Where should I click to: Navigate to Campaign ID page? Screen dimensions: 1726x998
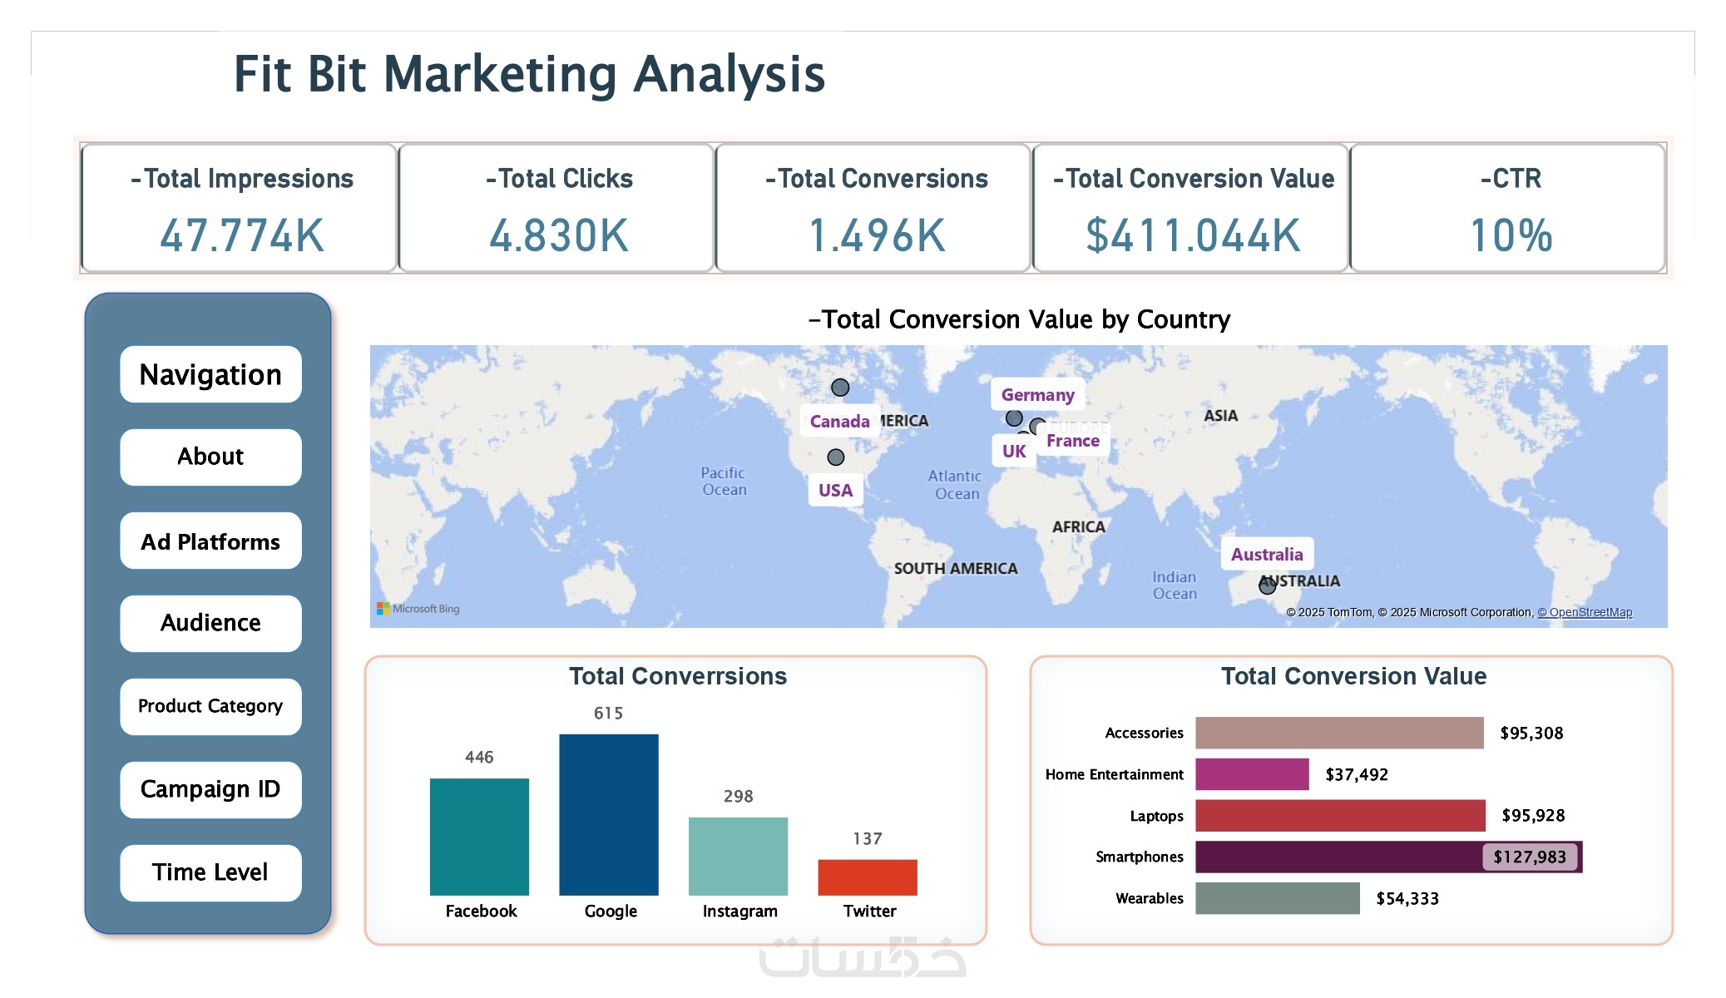click(210, 789)
